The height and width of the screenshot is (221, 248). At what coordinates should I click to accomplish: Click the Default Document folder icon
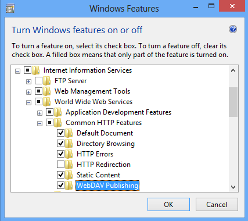[69, 133]
